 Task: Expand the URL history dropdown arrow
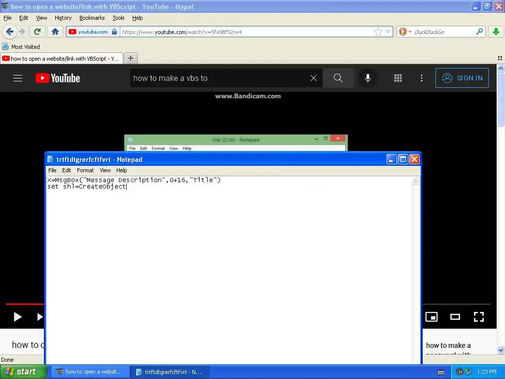click(388, 32)
